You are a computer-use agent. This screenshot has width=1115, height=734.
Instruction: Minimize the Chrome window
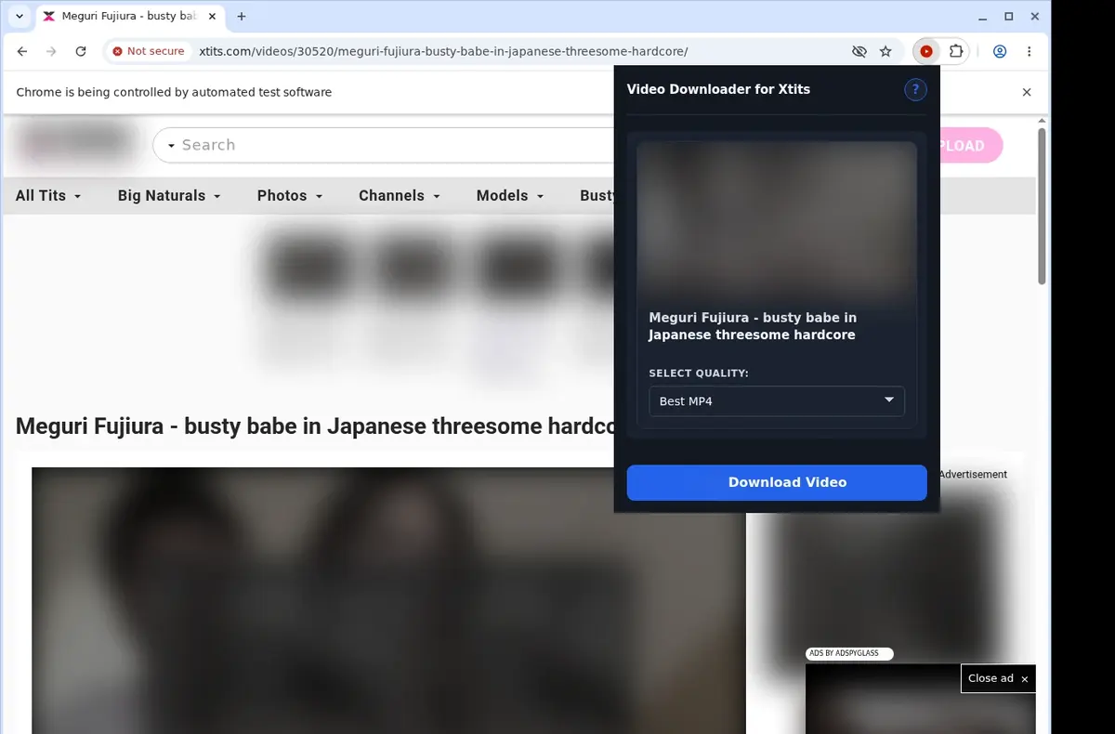[x=984, y=17]
